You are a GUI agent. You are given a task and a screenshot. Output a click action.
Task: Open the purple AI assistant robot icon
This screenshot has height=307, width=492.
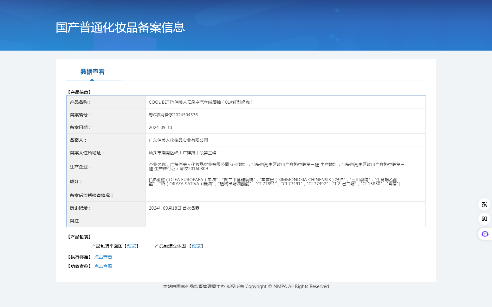[x=485, y=234]
